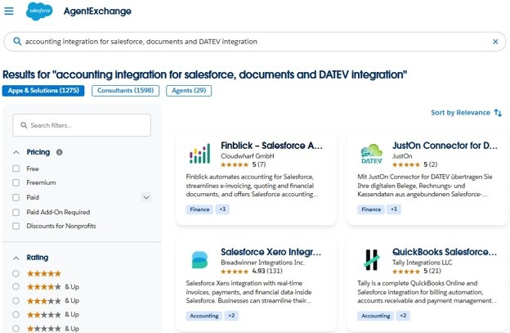Tick the Discounts for Nonprofits checkbox
The width and height of the screenshot is (510, 333).
pyautogui.click(x=16, y=226)
